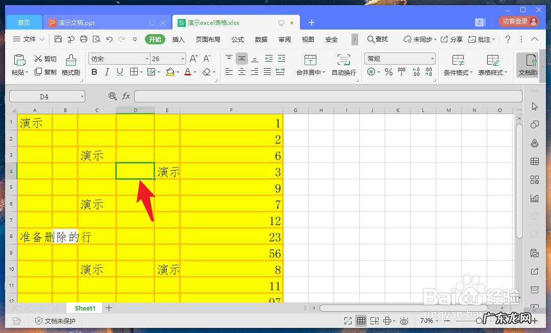551x333 pixels.
Task: Toggle underline formatting
Action: pos(120,72)
